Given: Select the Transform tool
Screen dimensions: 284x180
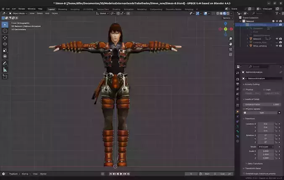Looking at the screenshot, I should [x=5, y=57].
